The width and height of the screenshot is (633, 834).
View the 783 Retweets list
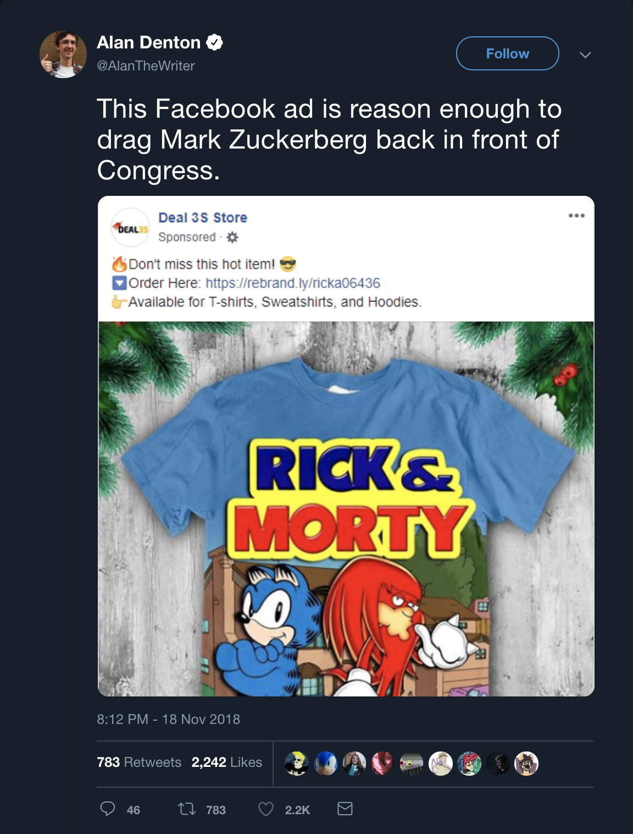pyautogui.click(x=138, y=762)
